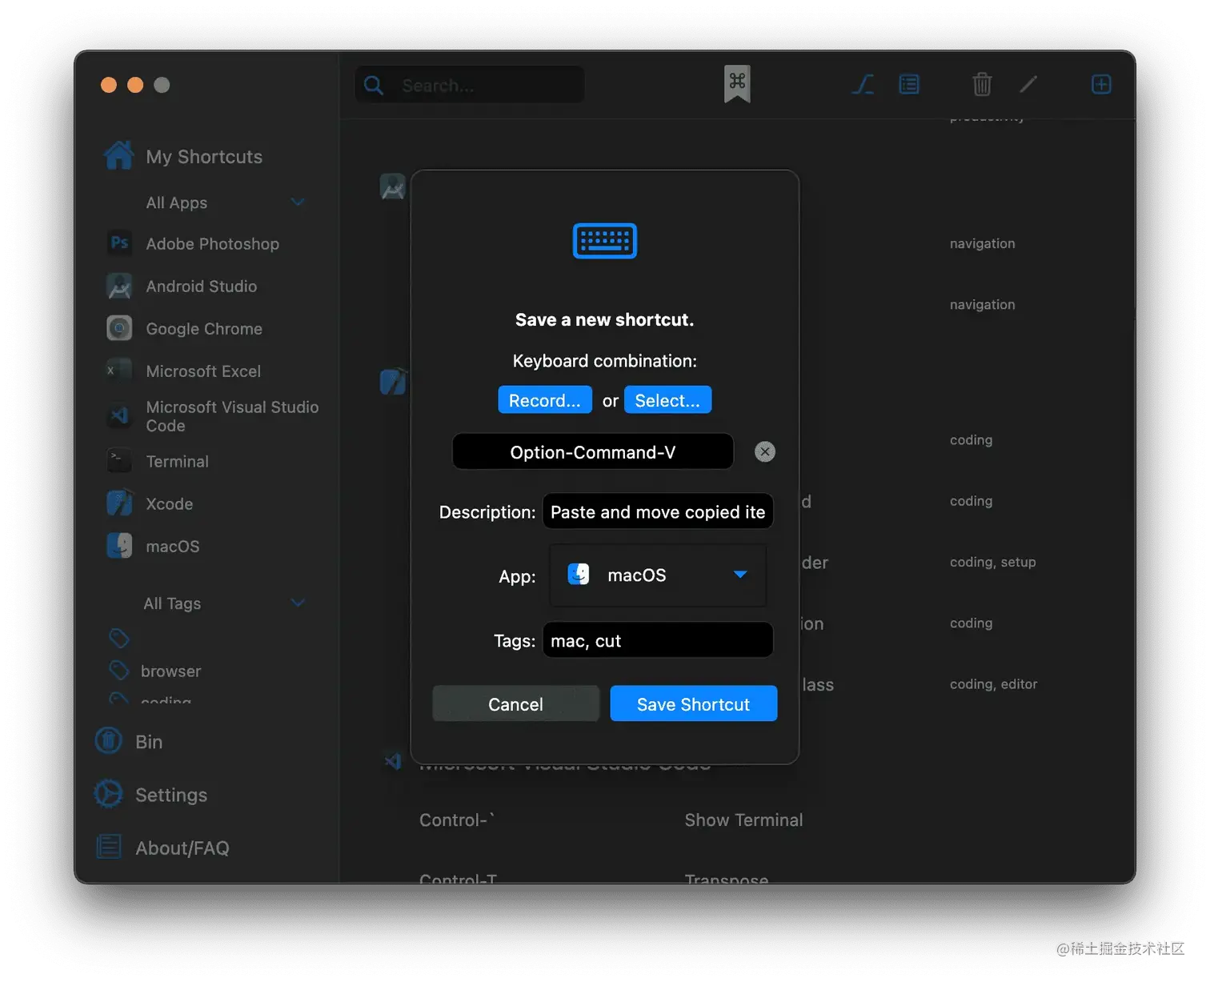1210x982 pixels.
Task: Select Adobe Photoshop in the sidebar
Action: tap(194, 243)
